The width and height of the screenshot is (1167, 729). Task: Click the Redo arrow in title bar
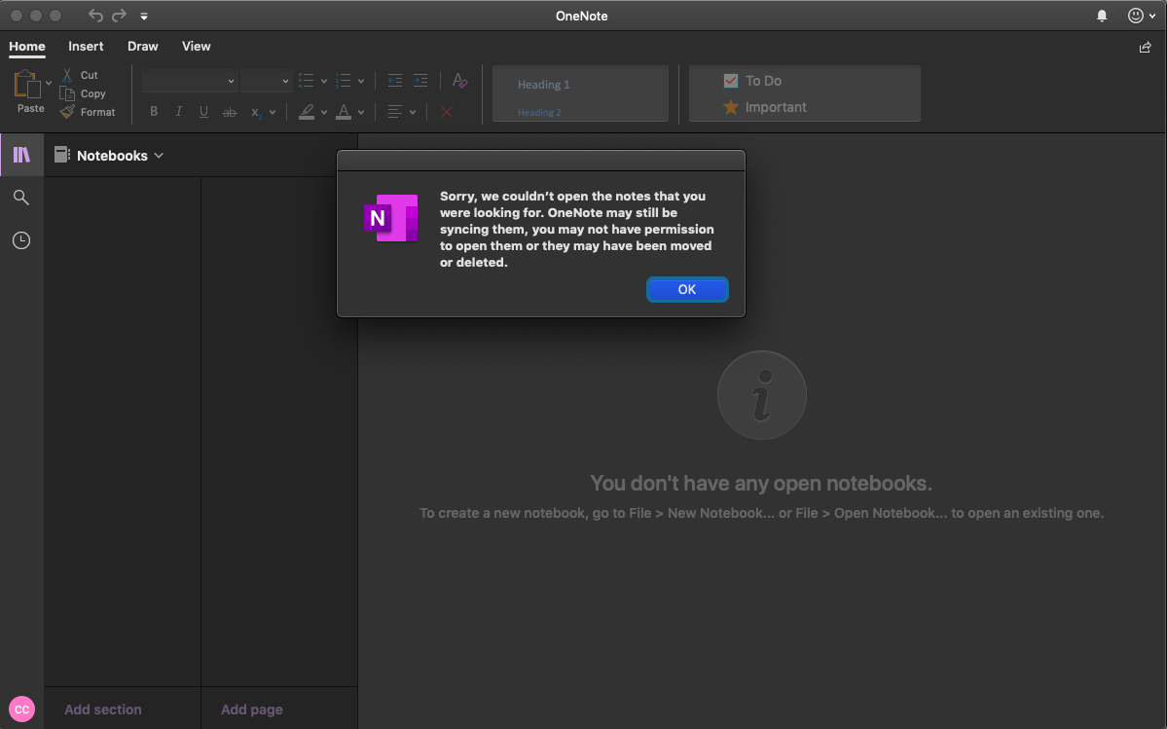click(x=119, y=15)
